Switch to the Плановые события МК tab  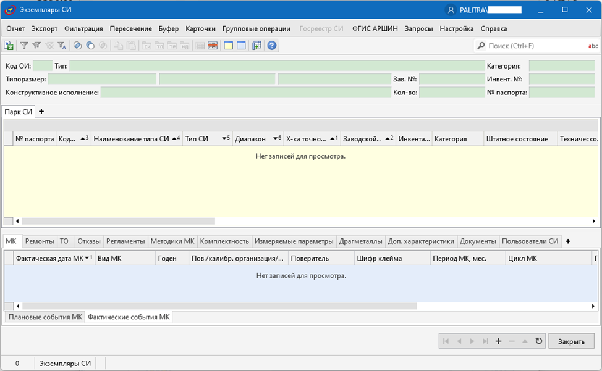click(45, 317)
